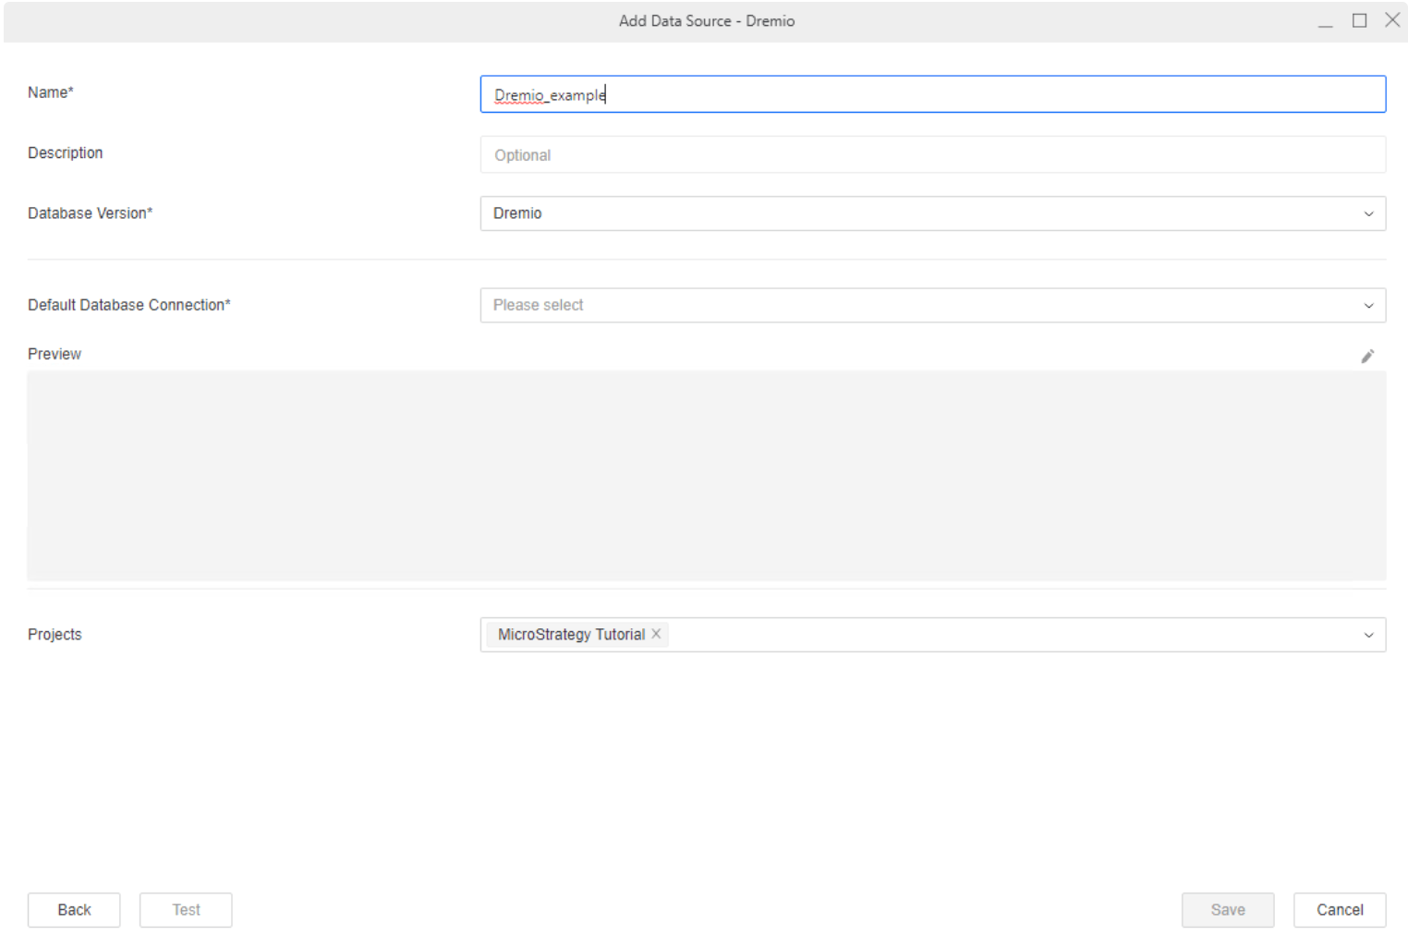This screenshot has height=948, width=1408.
Task: Click the Description optional field
Action: 933,154
